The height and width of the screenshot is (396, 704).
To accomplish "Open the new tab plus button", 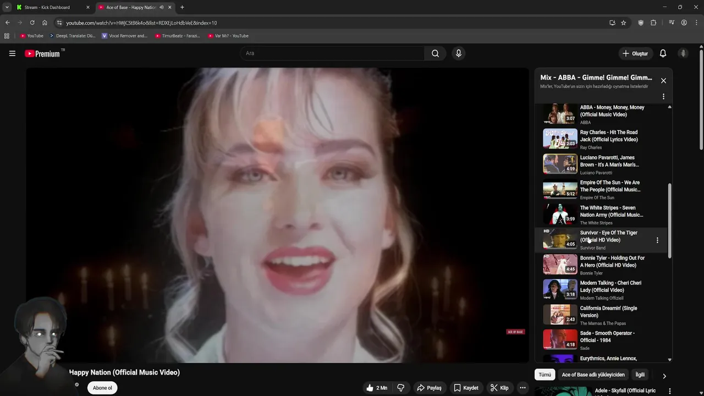I will click(182, 7).
